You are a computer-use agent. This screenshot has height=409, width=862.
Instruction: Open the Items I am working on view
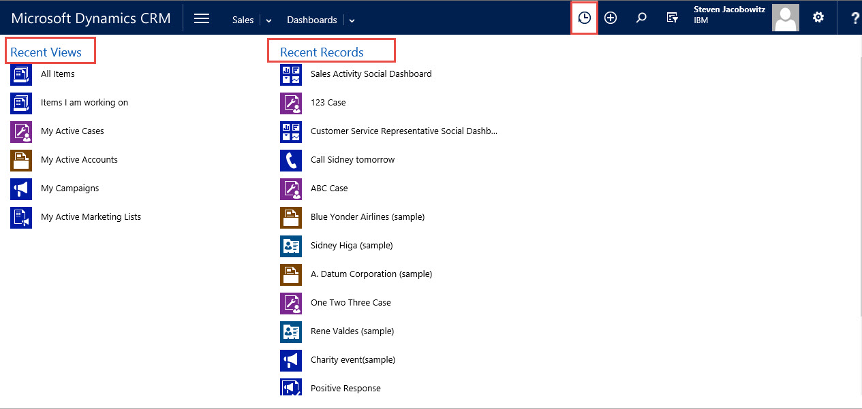click(x=84, y=103)
